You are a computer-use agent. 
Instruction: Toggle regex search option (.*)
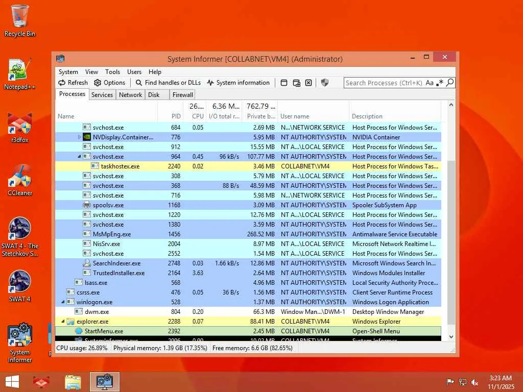(440, 83)
